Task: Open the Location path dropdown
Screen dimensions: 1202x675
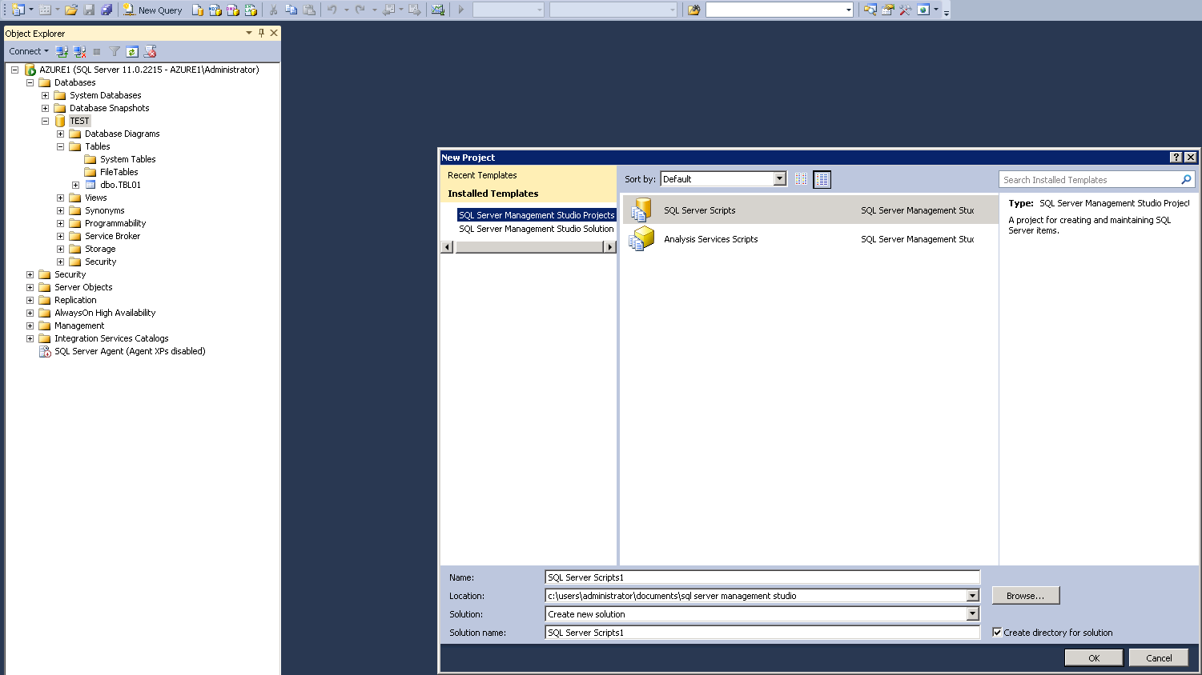Action: coord(972,596)
